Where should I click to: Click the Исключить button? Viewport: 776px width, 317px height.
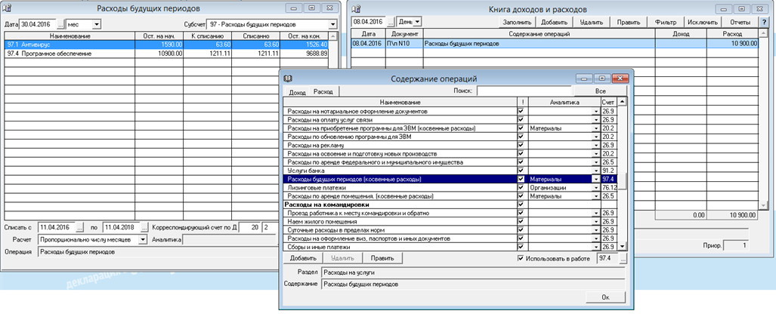[x=703, y=22]
